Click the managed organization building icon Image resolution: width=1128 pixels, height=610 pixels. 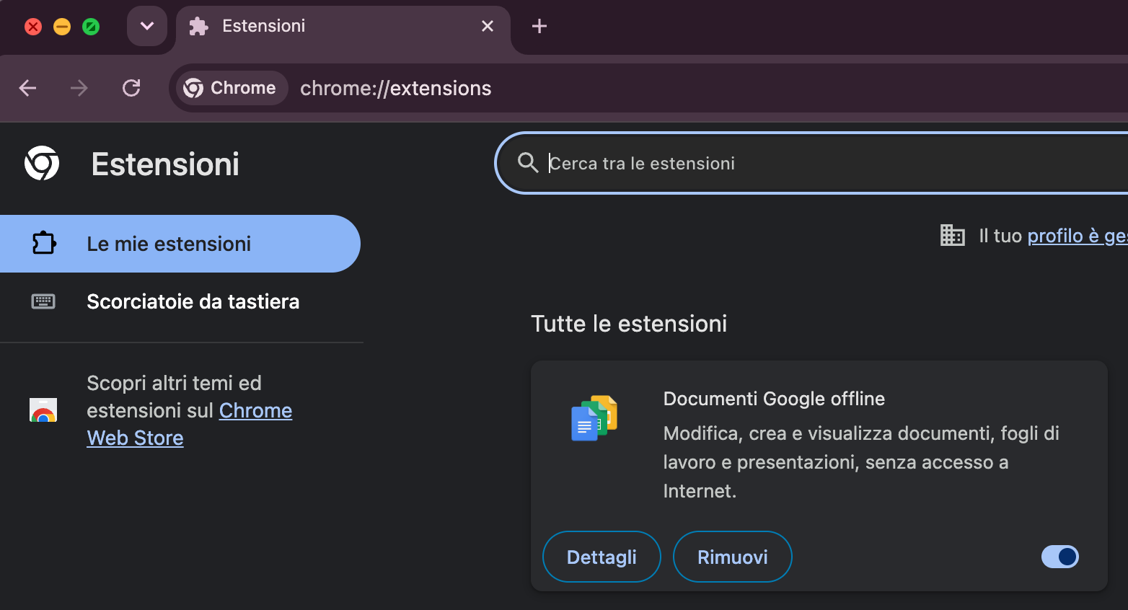(x=953, y=235)
